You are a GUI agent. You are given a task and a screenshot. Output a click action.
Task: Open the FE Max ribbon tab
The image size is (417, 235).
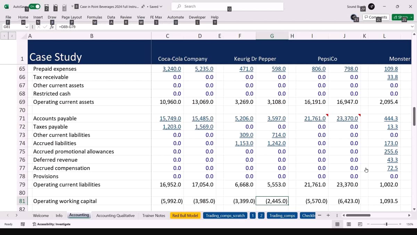[156, 17]
